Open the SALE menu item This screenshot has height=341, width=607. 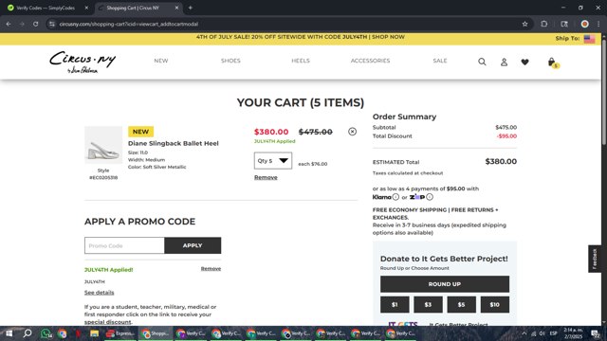click(x=440, y=61)
